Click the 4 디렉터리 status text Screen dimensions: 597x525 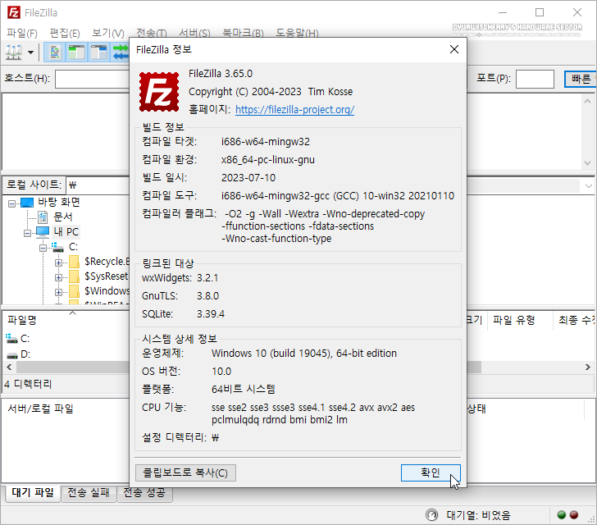[x=28, y=384]
